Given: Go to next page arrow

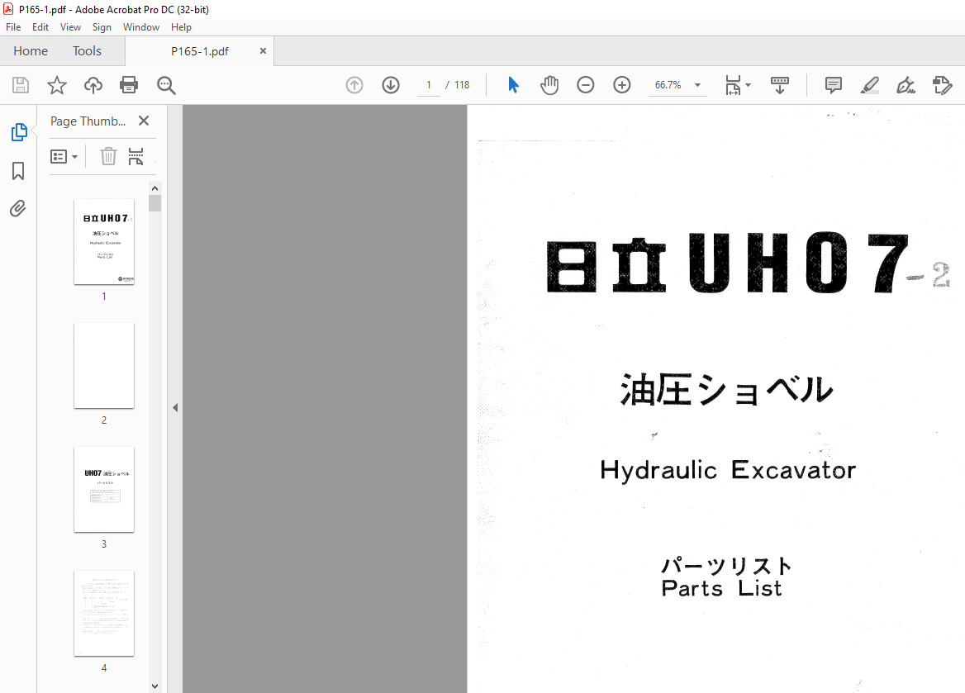Looking at the screenshot, I should coord(391,85).
